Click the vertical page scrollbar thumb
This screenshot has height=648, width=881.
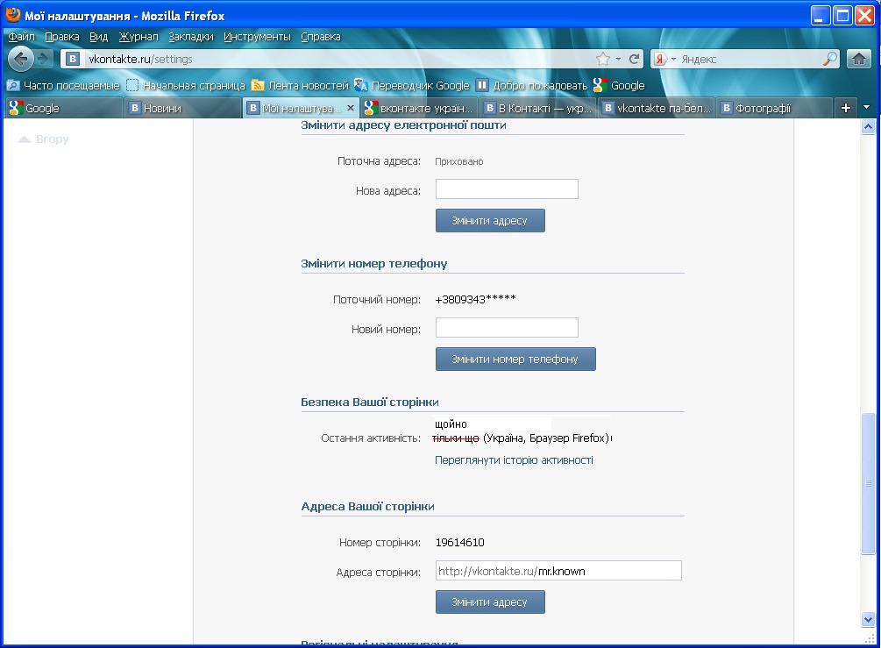[x=868, y=482]
